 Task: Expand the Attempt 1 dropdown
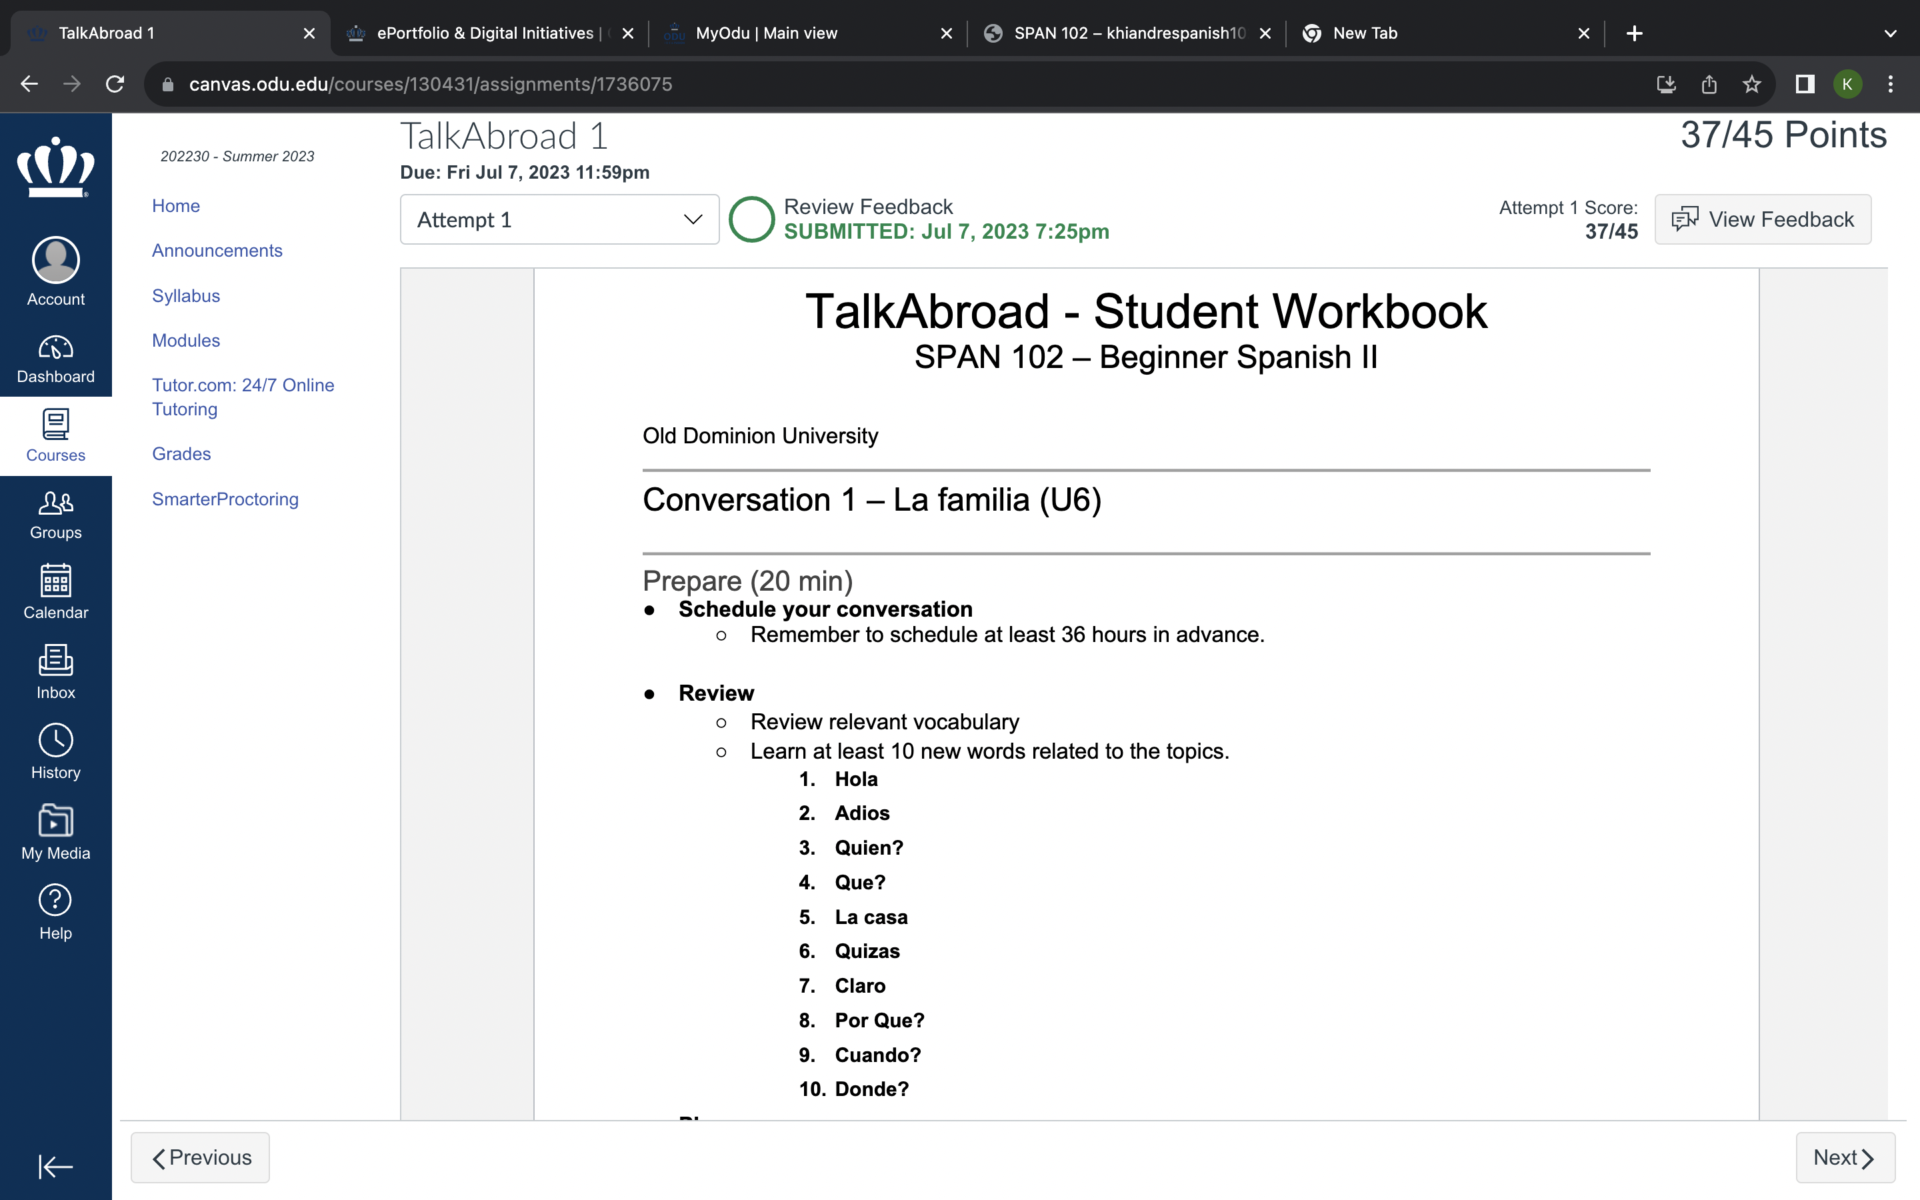point(559,220)
